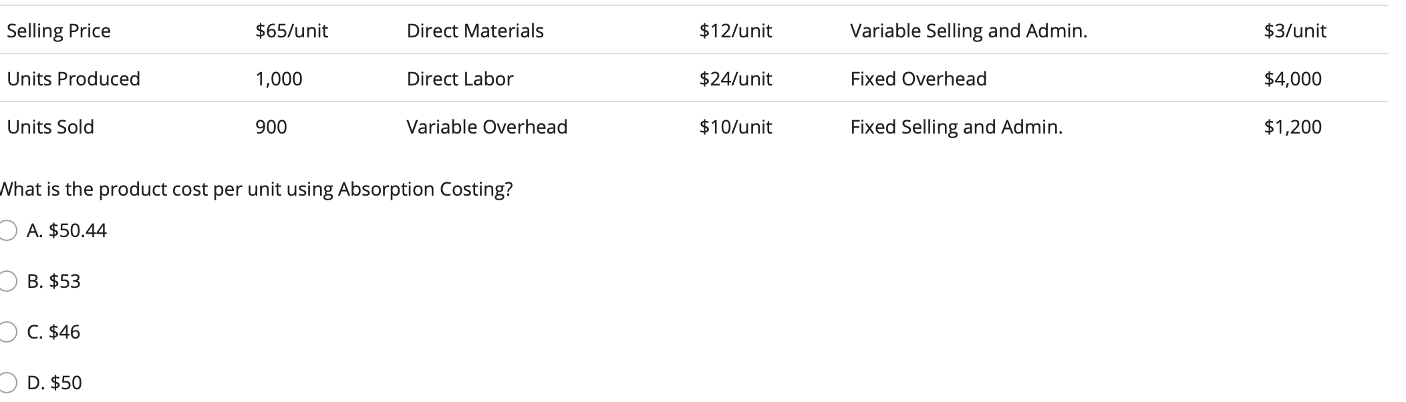Click the radio button beside $50

point(7,383)
